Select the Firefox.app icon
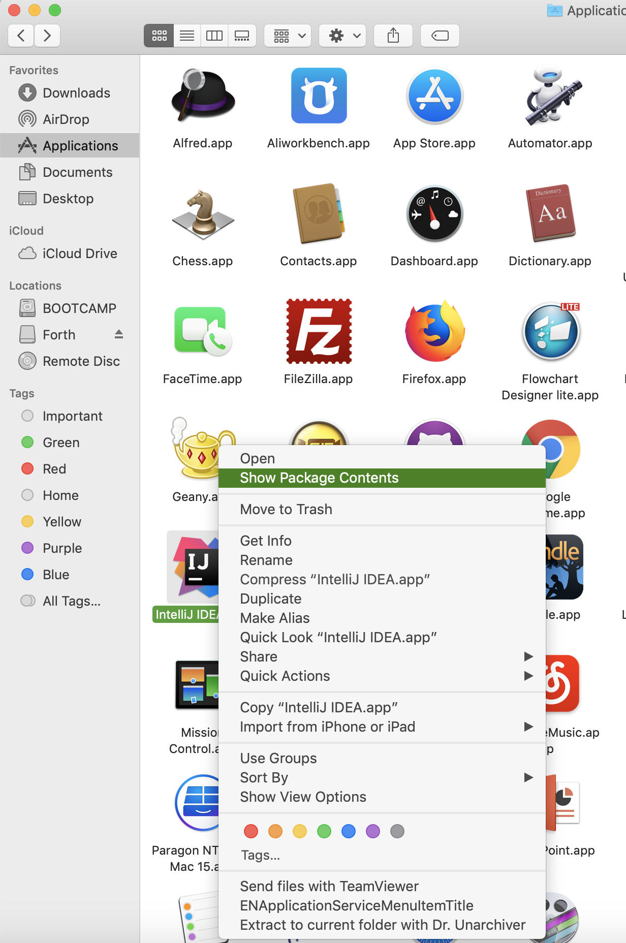Image resolution: width=626 pixels, height=943 pixels. (x=434, y=331)
